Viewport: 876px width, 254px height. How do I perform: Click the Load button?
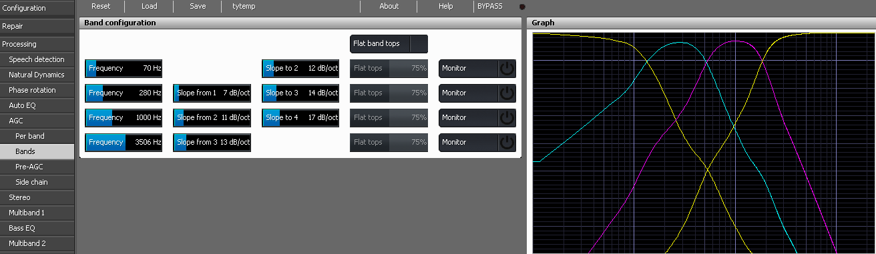[150, 6]
